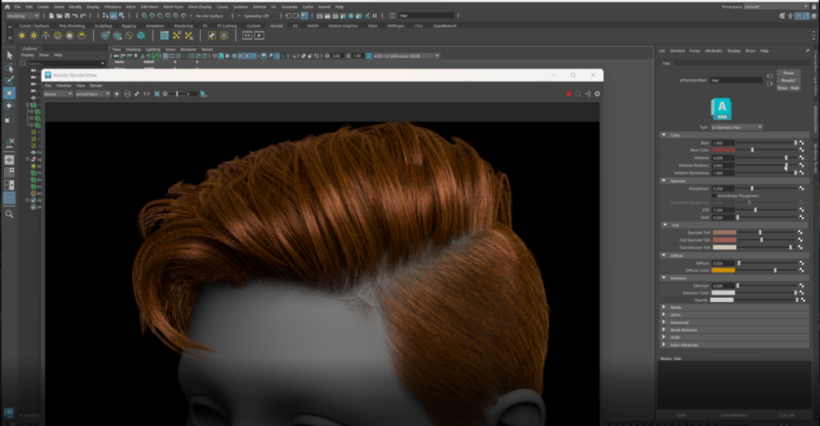Viewport: 820px width, 426px height.
Task: Click the Paint Selection tool in toolbox
Action: (9, 80)
